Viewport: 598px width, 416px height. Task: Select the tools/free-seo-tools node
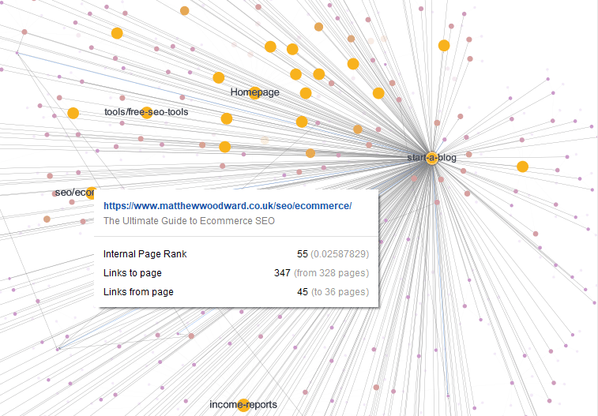coord(146,112)
